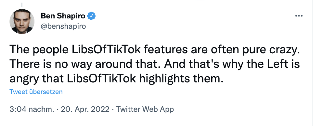
Task: Open the Twitter Web App source link
Action: 145,109
